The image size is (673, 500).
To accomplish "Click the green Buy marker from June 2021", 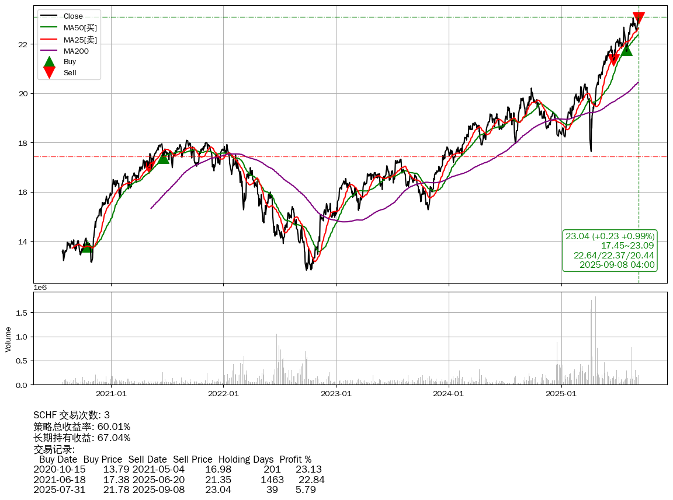I will tap(163, 158).
